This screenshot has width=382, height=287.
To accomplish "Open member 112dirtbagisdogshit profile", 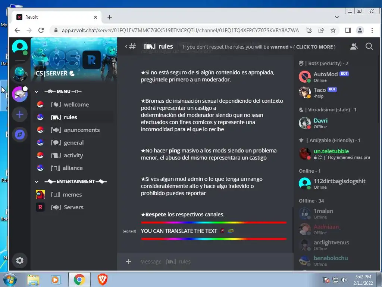I will pos(334,184).
